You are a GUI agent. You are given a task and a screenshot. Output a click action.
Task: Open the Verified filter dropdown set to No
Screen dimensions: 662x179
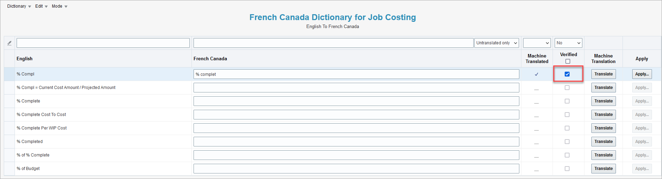(568, 43)
